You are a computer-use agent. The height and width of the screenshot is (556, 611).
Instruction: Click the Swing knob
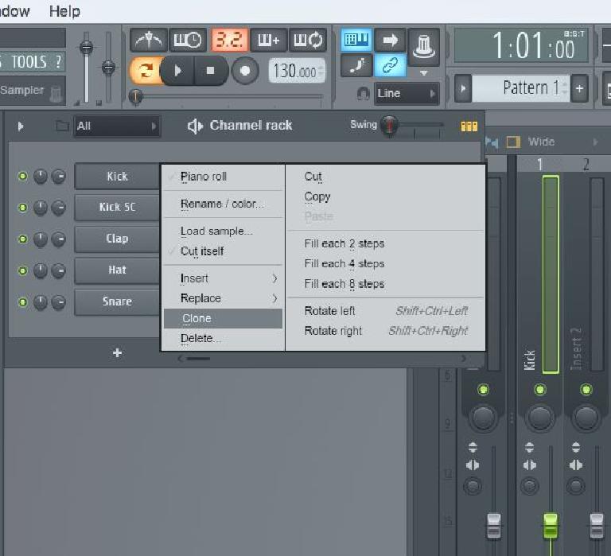point(389,125)
